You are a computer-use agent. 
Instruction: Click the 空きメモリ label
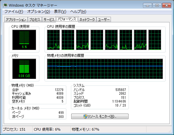19,101
